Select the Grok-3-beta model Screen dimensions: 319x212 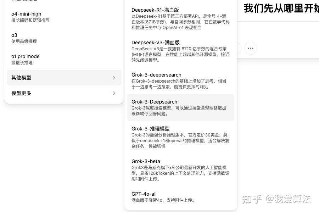pyautogui.click(x=181, y=170)
